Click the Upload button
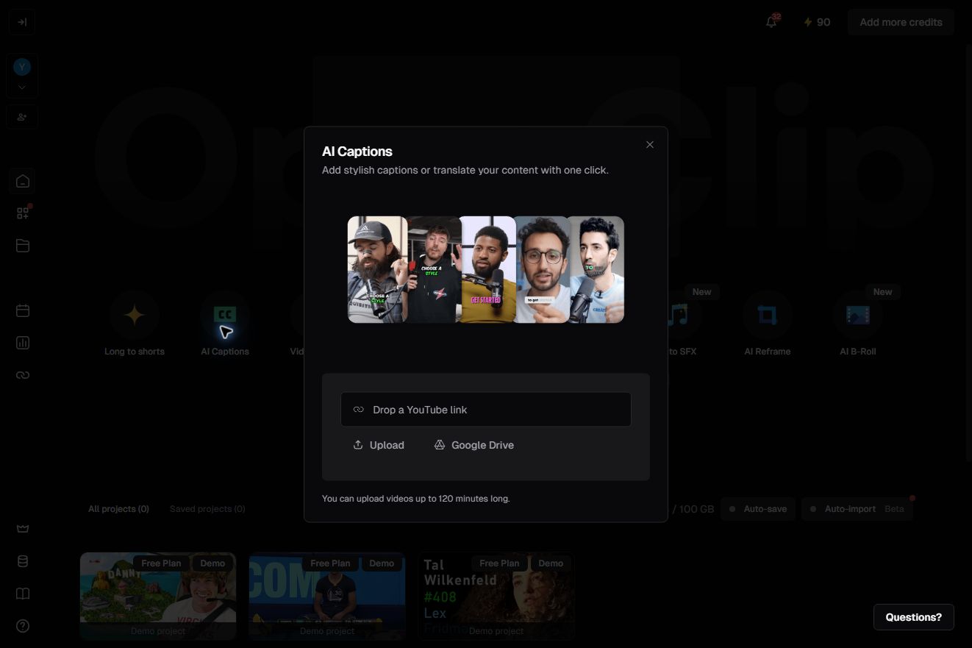This screenshot has width=972, height=648. click(x=379, y=445)
